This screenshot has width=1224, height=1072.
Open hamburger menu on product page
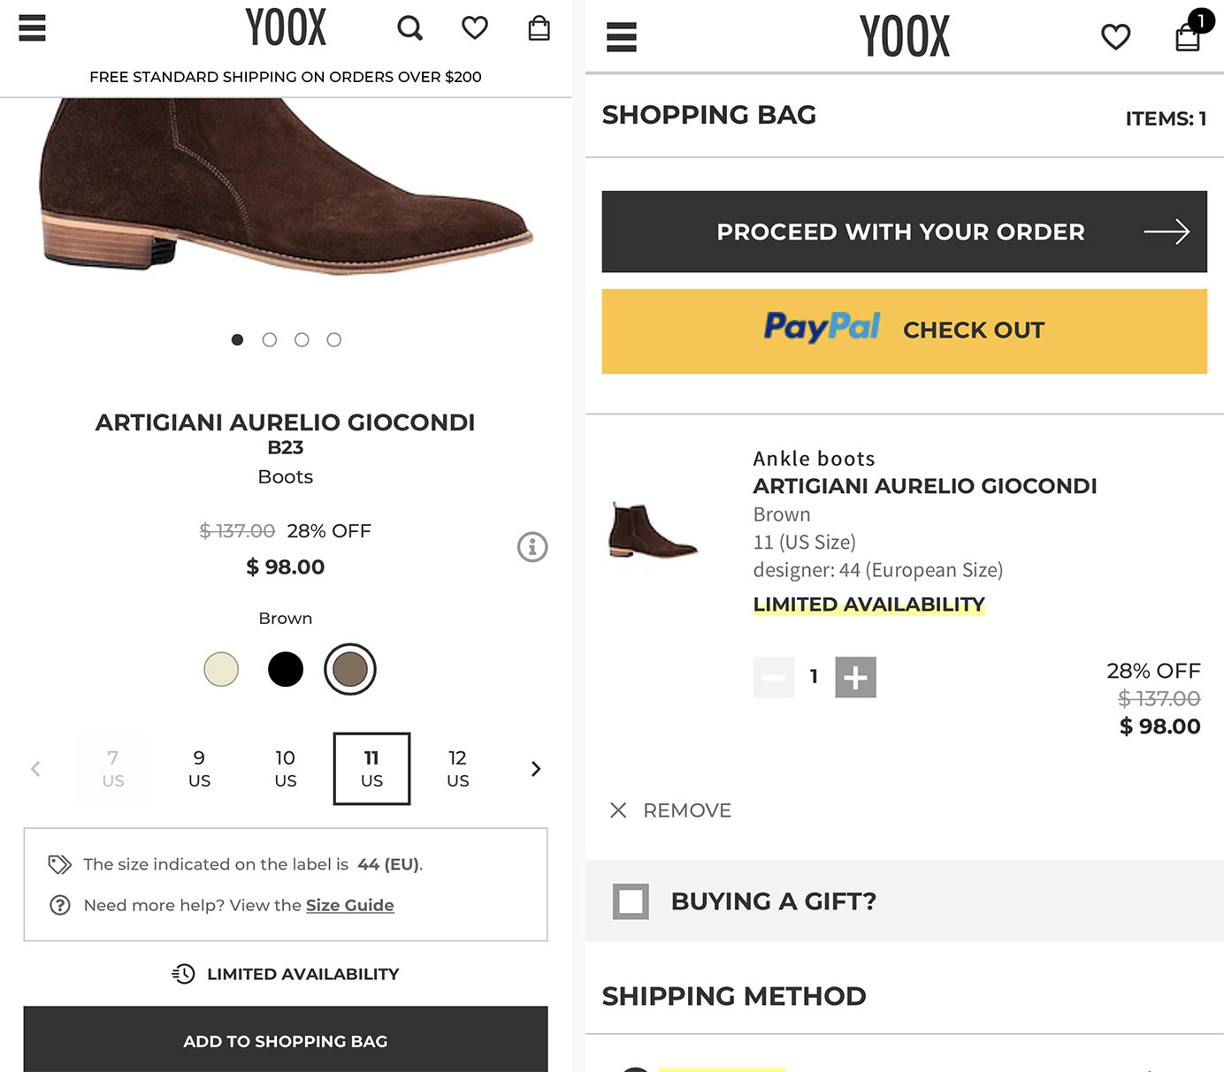pos(33,28)
